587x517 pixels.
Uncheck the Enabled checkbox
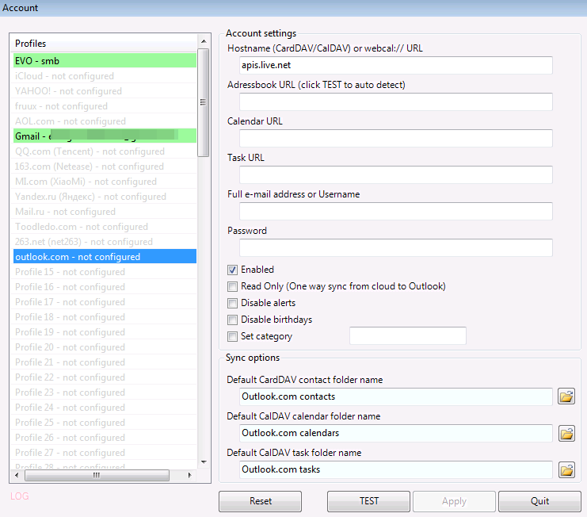pyautogui.click(x=232, y=270)
